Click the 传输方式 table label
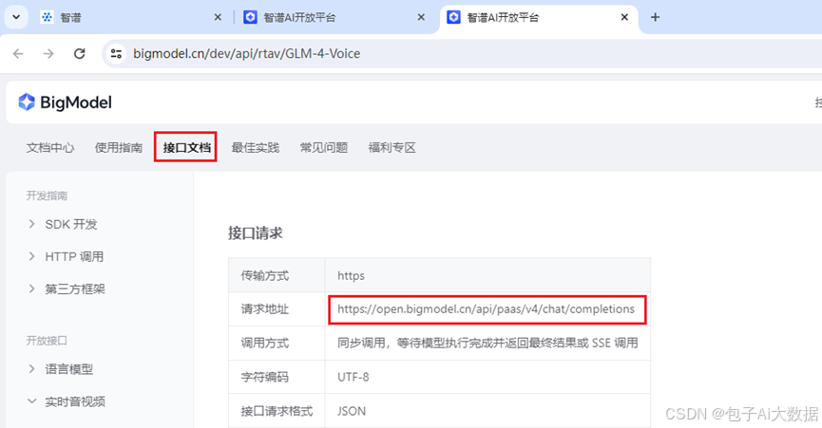This screenshot has width=822, height=428. point(265,275)
